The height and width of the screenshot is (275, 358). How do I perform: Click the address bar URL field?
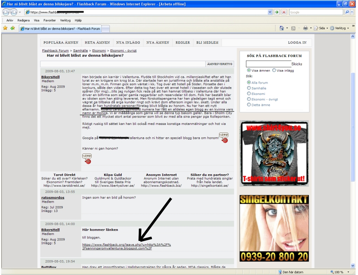click(146, 12)
